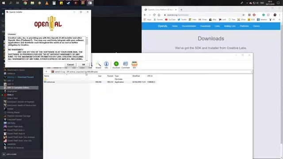Screen dimensions: 283x159
Task: Open Documentation in the OpenAL navbar
Action: click(189, 26)
